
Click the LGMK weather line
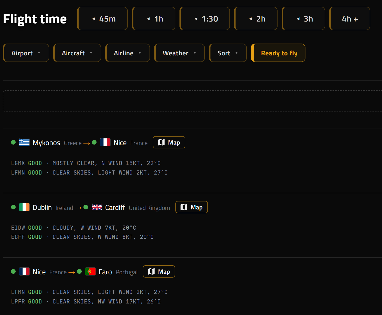tap(86, 163)
